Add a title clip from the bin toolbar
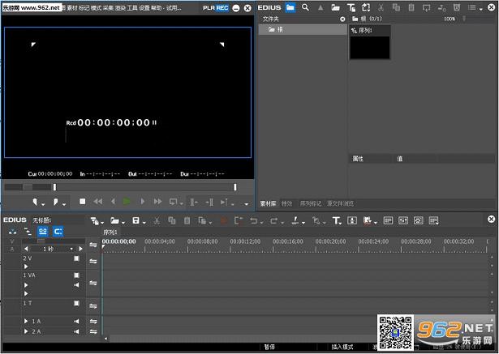499x354 pixels. pos(351,7)
